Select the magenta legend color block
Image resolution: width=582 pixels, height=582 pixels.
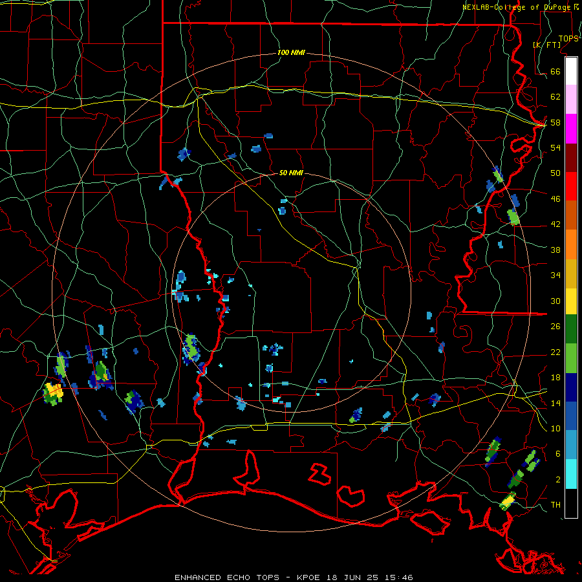(571, 129)
